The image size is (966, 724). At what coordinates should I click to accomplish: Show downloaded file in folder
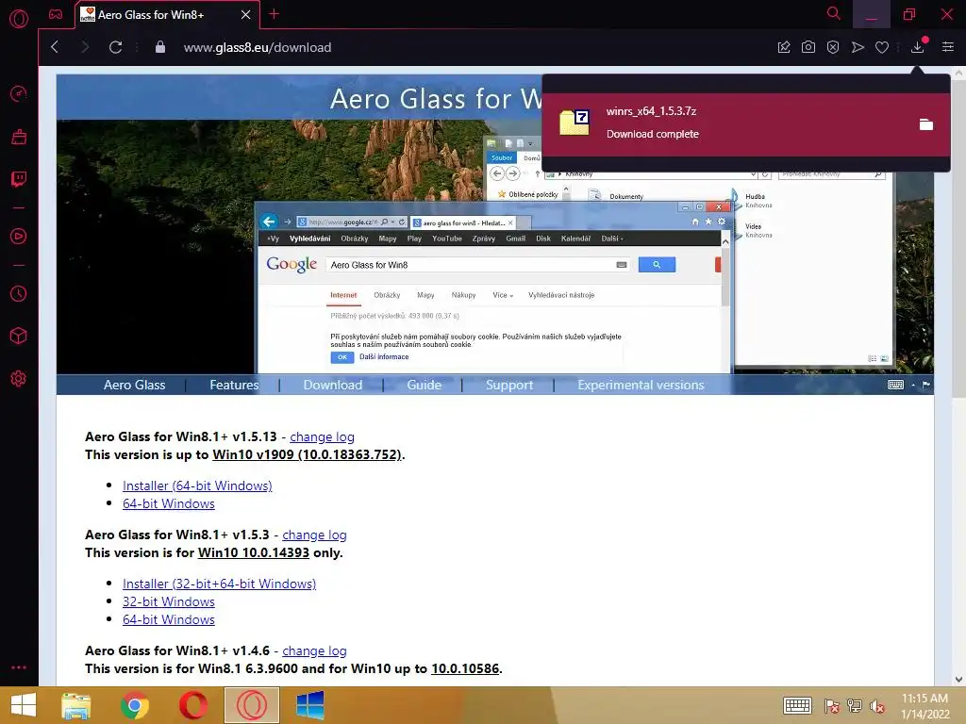[926, 124]
